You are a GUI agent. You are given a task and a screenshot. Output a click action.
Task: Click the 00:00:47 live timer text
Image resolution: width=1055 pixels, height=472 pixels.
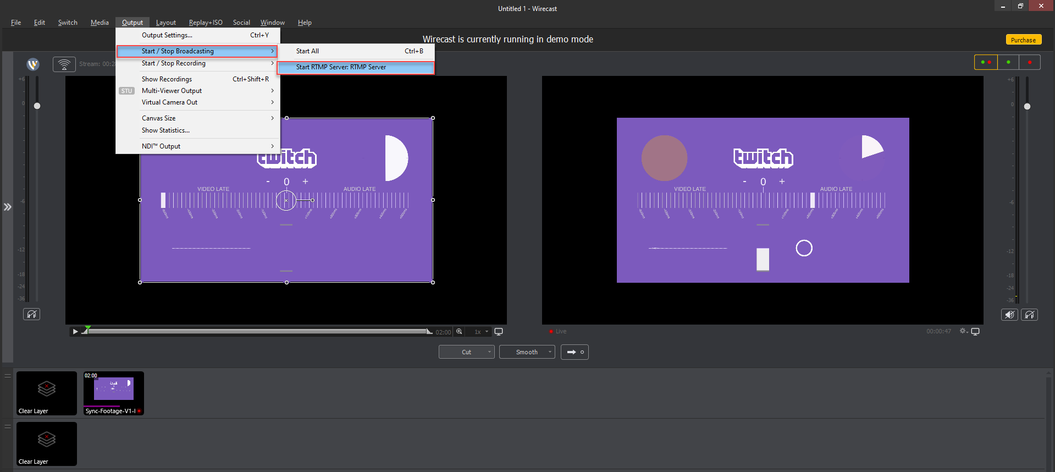tap(938, 331)
